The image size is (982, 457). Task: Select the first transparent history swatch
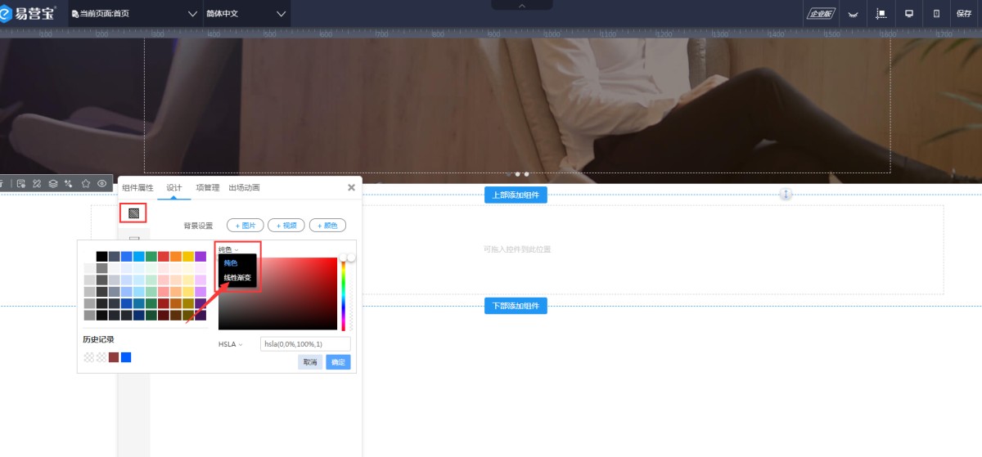coord(89,357)
